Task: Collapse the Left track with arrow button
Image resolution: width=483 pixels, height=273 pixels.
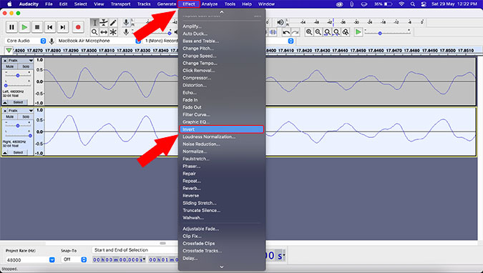Action: [5, 102]
